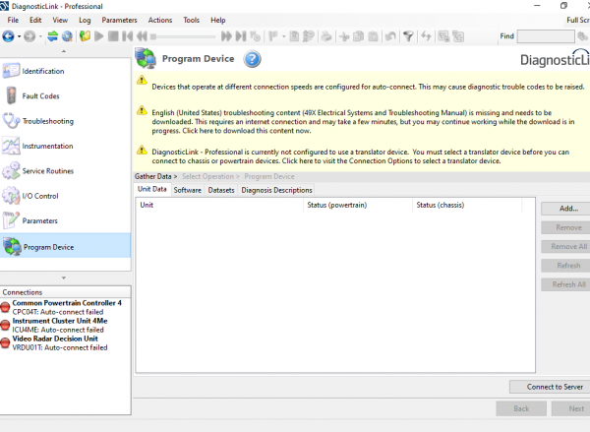Screen dimensions: 590x432
Task: Click the scissors Cut toolbar icon
Action: coord(344,36)
